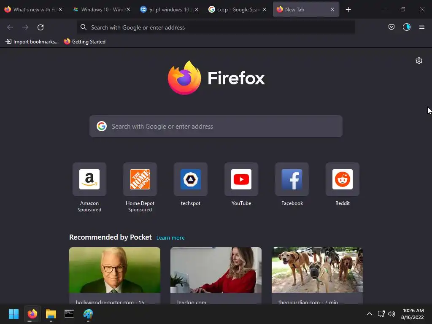Open the techspot shortcut tile

click(191, 179)
